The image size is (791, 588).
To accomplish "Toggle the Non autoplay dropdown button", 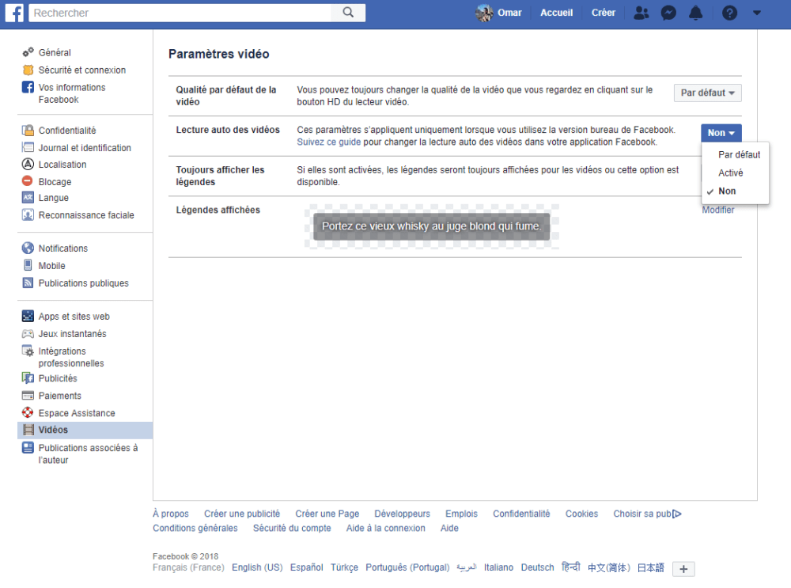I will click(x=721, y=133).
